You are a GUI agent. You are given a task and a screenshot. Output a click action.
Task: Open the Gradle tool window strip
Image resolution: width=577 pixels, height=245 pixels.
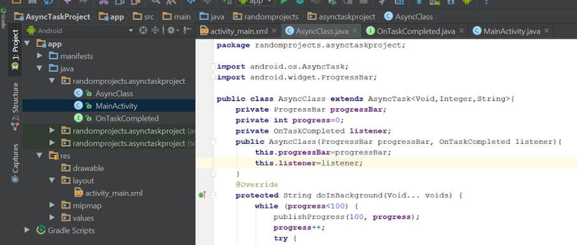[3, 18]
